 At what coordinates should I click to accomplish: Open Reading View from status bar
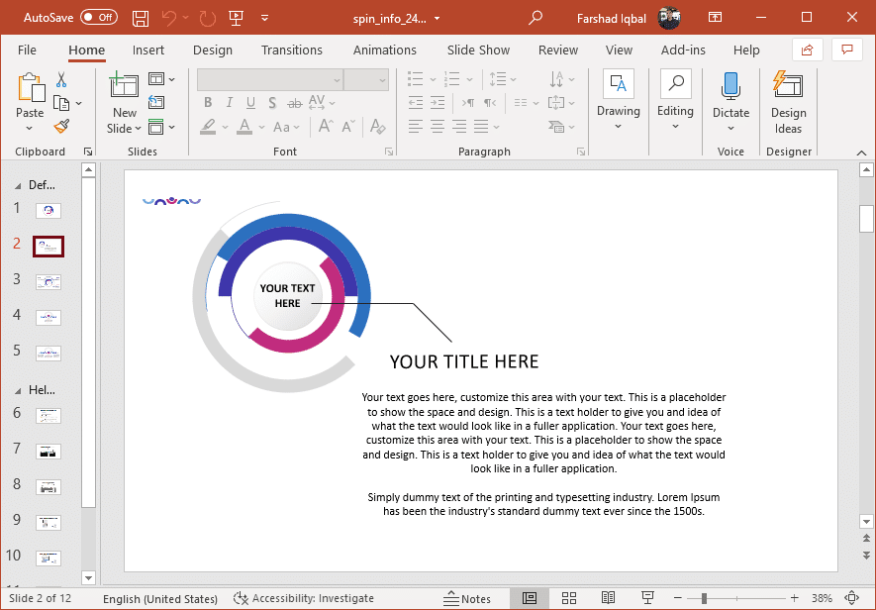pos(608,598)
